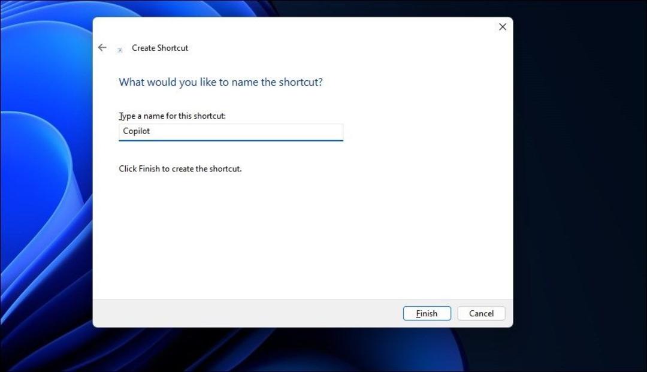Click the heading 'What would you like to name the shortcut?'
Viewport: 647px width, 372px height.
coord(220,82)
